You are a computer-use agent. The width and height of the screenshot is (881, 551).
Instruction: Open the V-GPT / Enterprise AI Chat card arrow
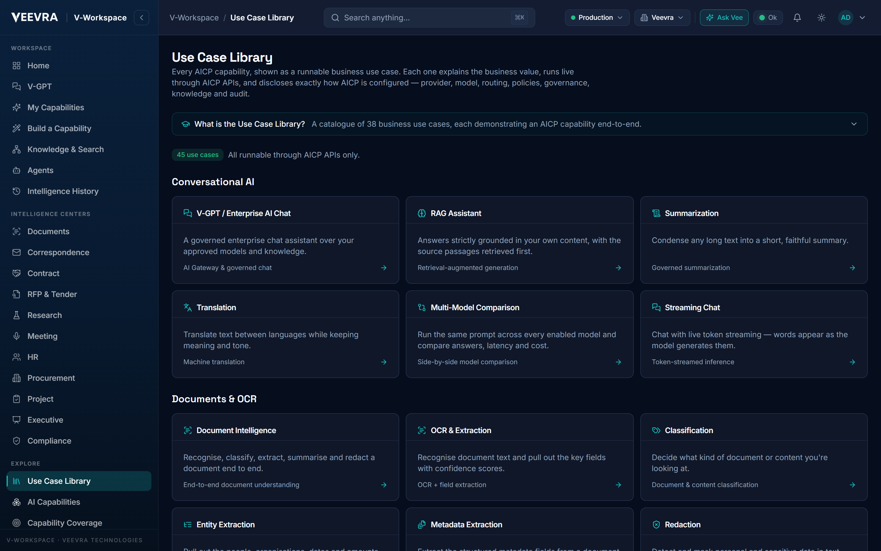tap(384, 268)
